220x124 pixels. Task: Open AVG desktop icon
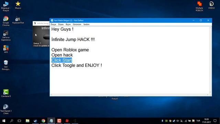[6, 49]
